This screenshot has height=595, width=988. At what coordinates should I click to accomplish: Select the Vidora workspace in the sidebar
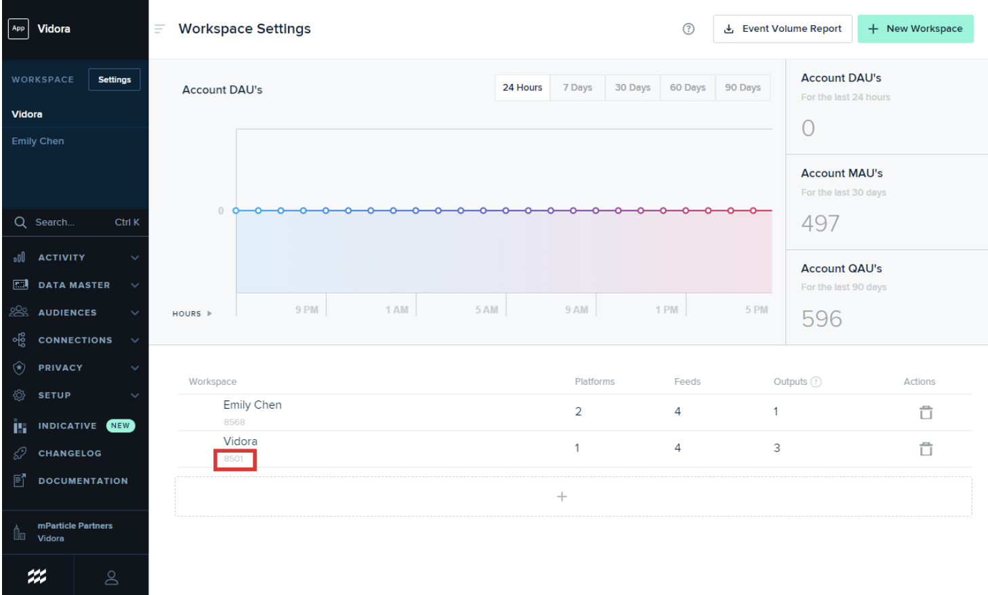click(x=27, y=114)
